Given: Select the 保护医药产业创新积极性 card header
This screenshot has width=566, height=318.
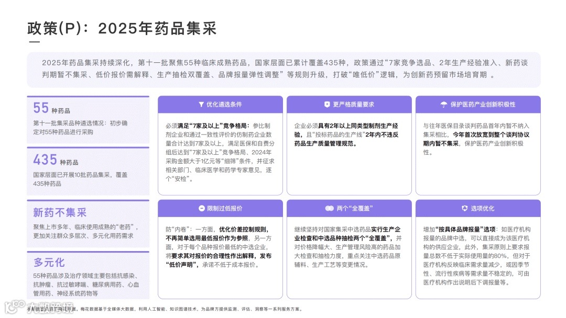Looking at the screenshot, I should coord(478,105).
